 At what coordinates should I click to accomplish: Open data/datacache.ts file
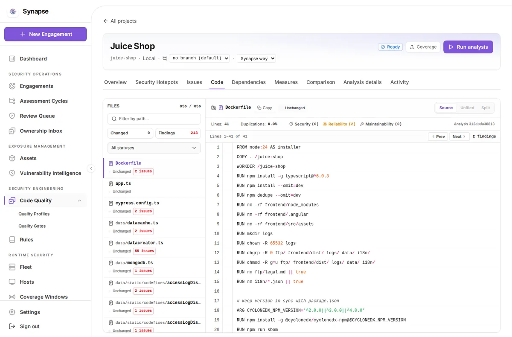(154, 227)
